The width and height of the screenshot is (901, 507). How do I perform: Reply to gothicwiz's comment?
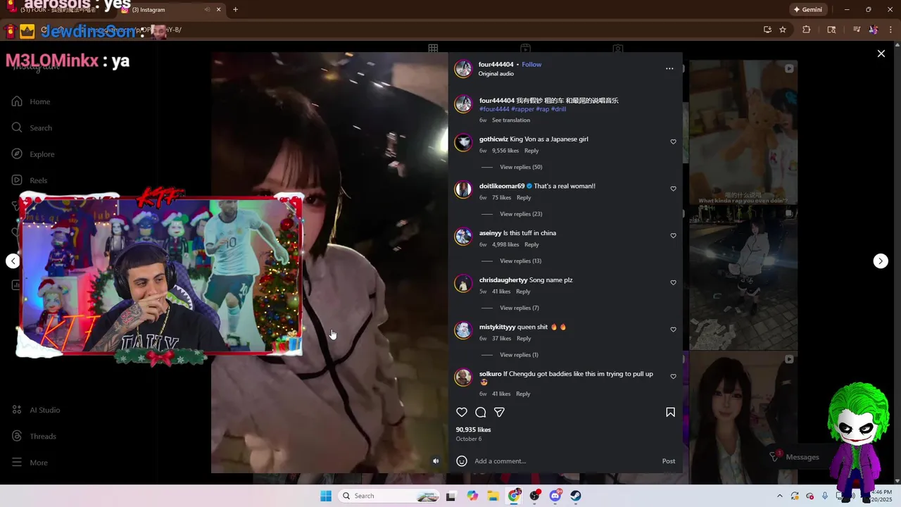point(531,151)
